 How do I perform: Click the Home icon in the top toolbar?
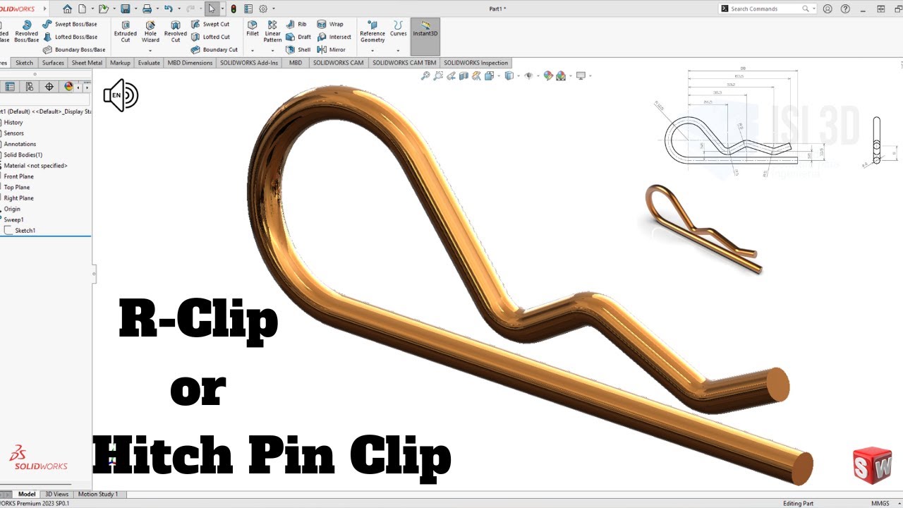(67, 9)
